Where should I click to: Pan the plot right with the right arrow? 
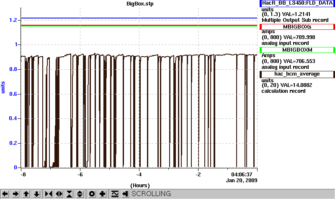coord(15,194)
